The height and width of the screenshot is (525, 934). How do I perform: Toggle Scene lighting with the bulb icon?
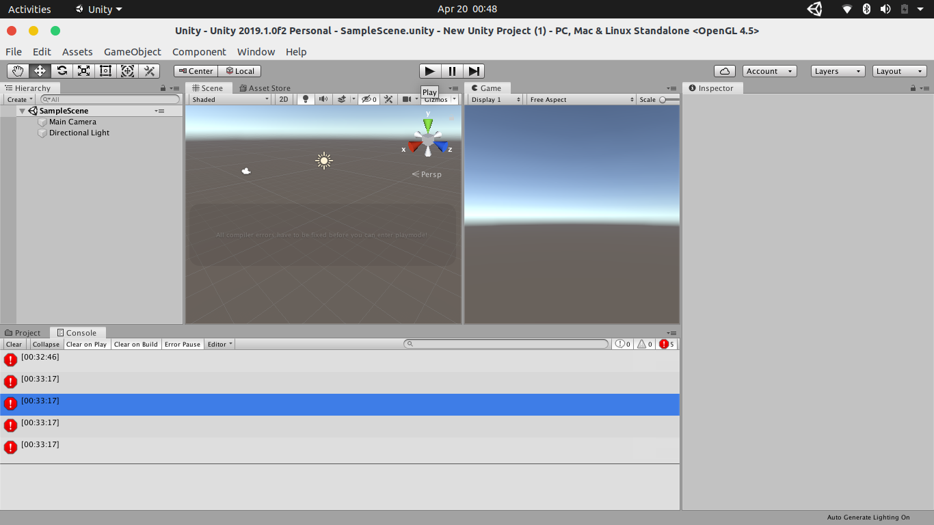point(306,99)
